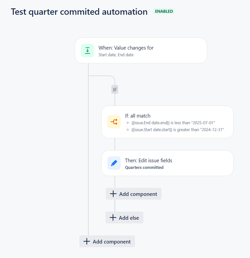250x258 pixels.
Task: Open the 'If: all match' condition
Action: click(x=138, y=116)
